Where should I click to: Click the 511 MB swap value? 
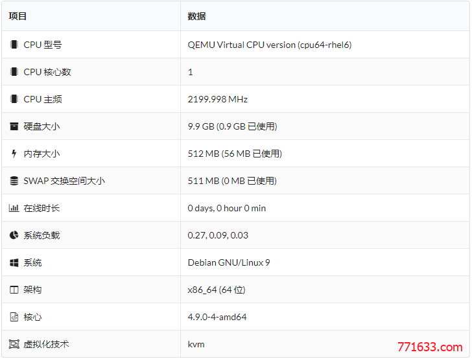coord(232,181)
